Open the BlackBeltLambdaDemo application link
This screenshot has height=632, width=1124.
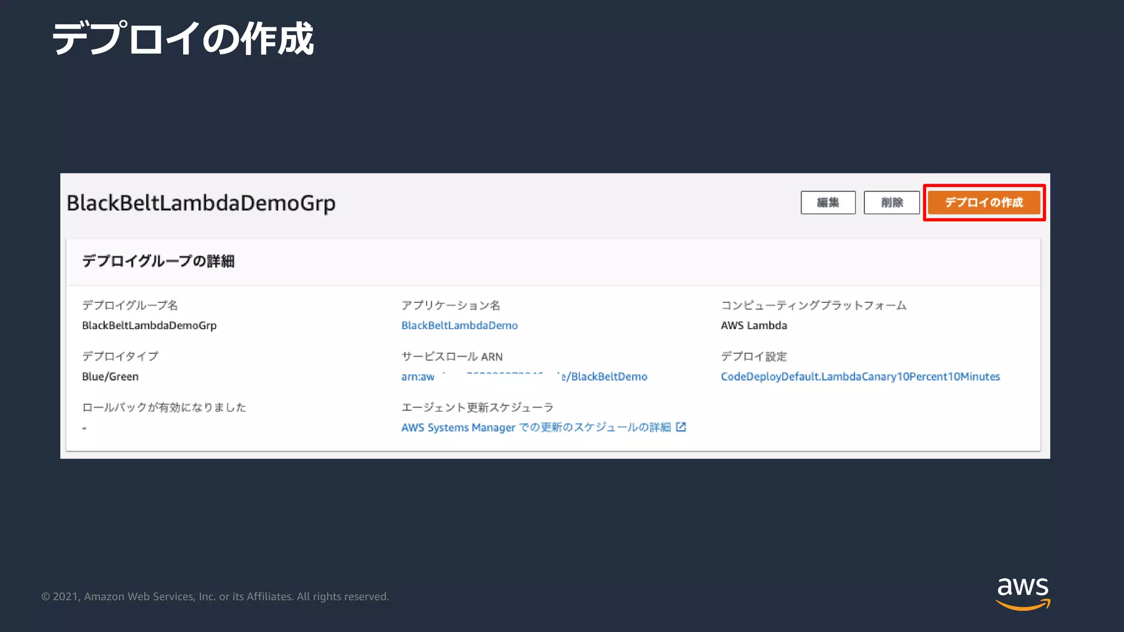pyautogui.click(x=459, y=325)
